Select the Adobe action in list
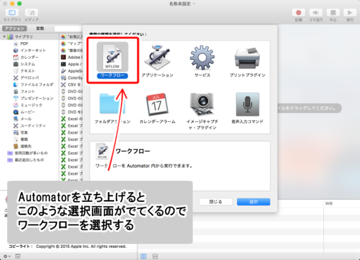This screenshot has height=260, width=360. [x=71, y=57]
